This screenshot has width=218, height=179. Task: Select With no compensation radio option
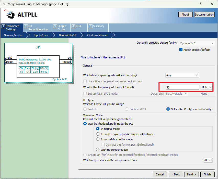pos(98,150)
